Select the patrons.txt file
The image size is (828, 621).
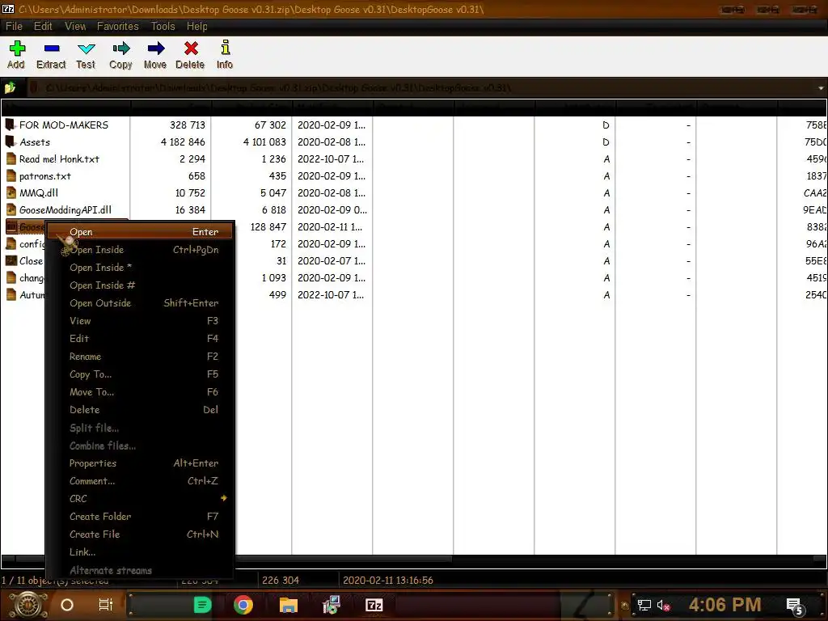[x=45, y=175]
